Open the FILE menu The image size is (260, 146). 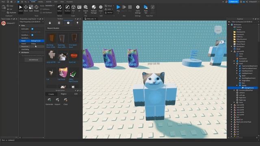click(3, 2)
